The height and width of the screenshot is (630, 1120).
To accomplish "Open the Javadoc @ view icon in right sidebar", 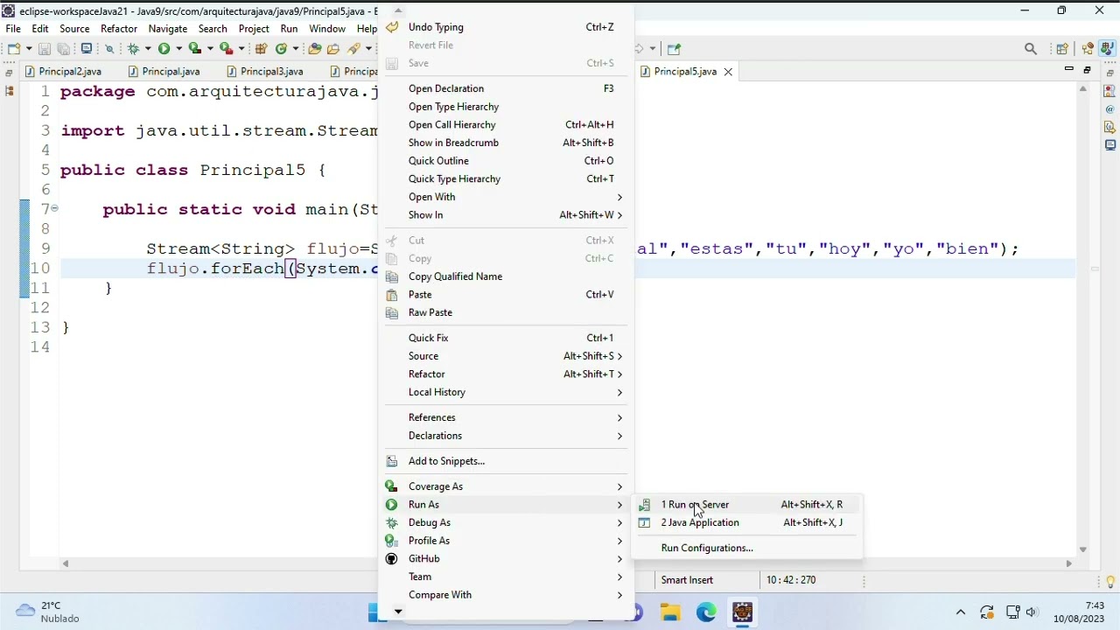I will (1109, 108).
